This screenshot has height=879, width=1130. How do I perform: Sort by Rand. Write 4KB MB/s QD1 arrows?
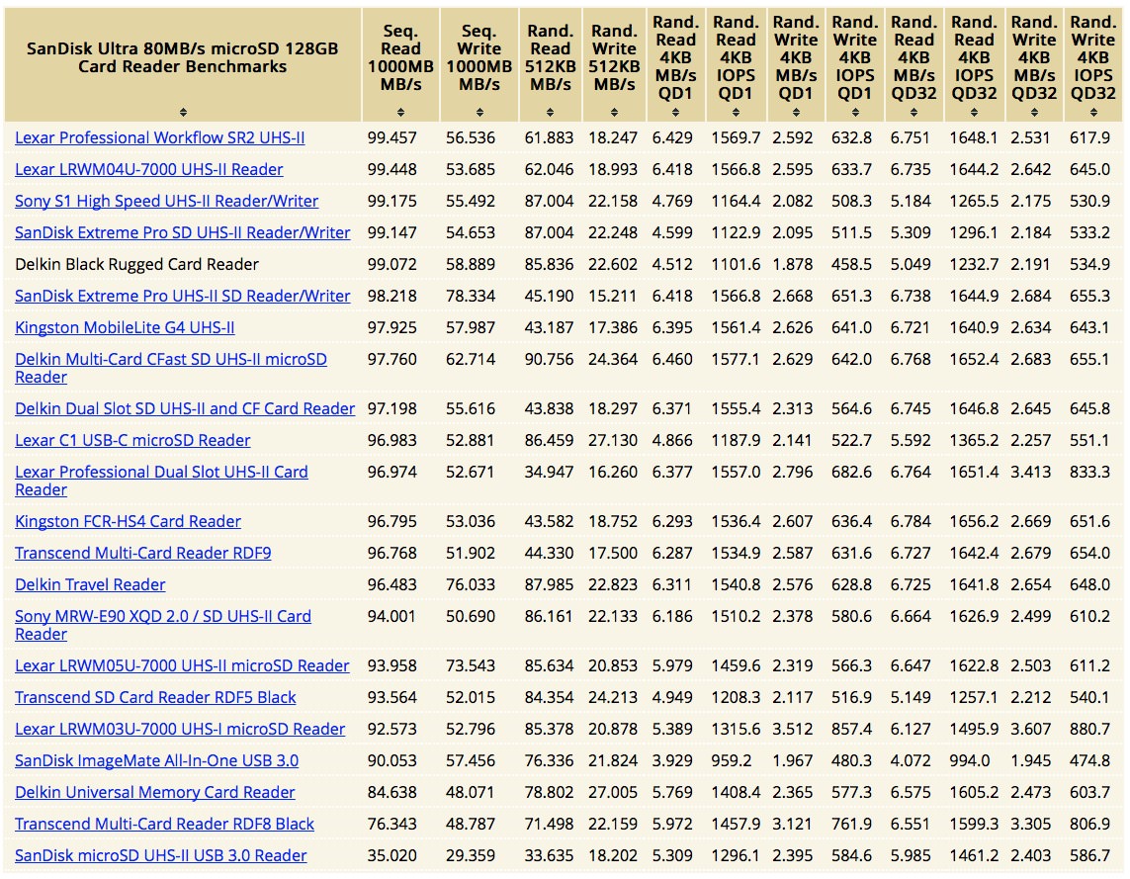(796, 112)
